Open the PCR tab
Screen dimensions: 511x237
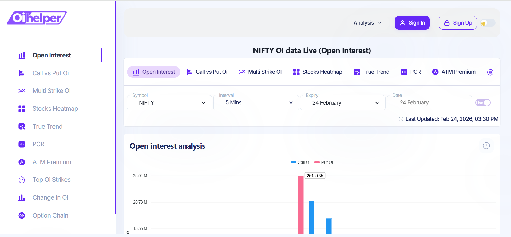[x=411, y=72]
